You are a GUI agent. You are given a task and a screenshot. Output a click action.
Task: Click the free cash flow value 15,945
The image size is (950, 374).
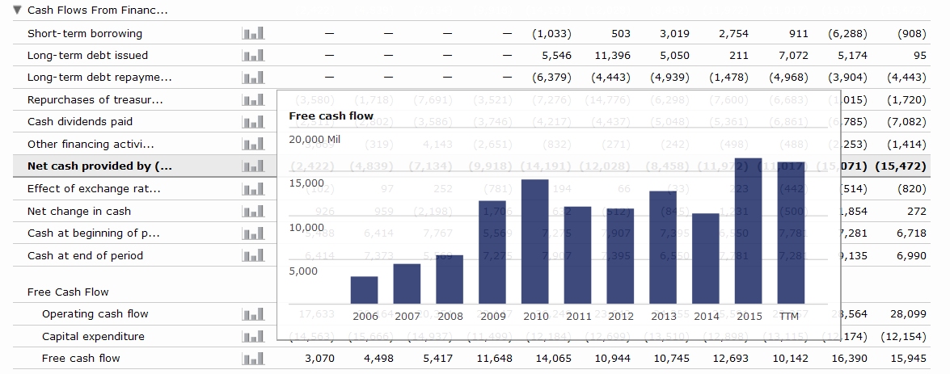[908, 359]
